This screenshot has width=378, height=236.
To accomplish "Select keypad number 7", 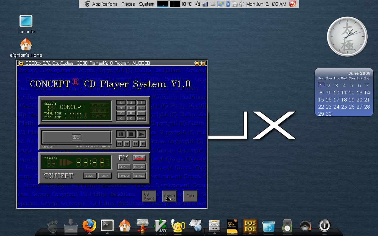I will tap(121, 113).
